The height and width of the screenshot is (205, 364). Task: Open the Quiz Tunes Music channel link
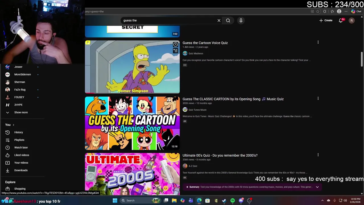click(x=197, y=110)
